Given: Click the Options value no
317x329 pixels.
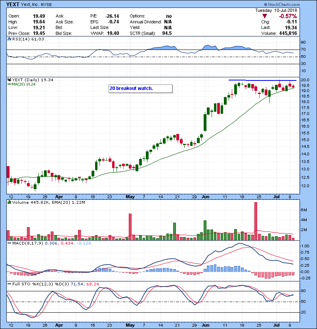Looking at the screenshot, I should coord(169,16).
